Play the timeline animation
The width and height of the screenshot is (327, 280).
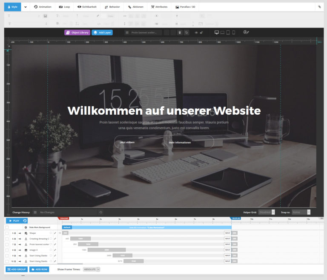tap(14, 221)
